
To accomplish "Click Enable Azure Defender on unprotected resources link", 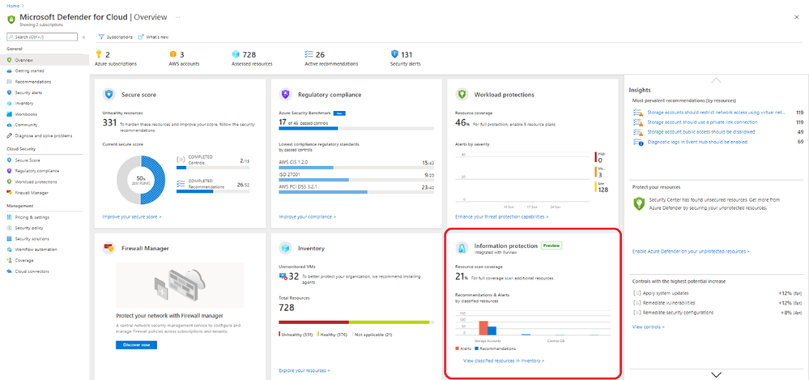I will (x=690, y=251).
